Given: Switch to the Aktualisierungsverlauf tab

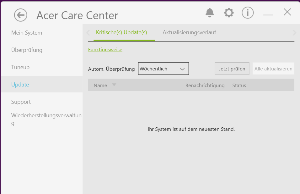Looking at the screenshot, I should tap(189, 32).
